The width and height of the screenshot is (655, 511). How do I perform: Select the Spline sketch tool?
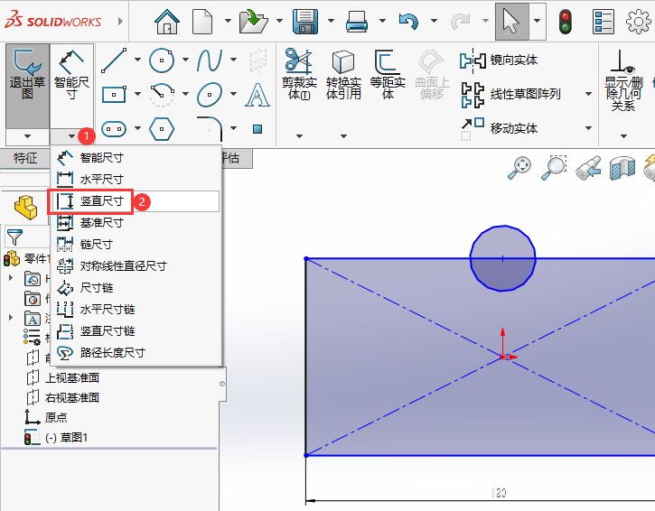tap(210, 60)
